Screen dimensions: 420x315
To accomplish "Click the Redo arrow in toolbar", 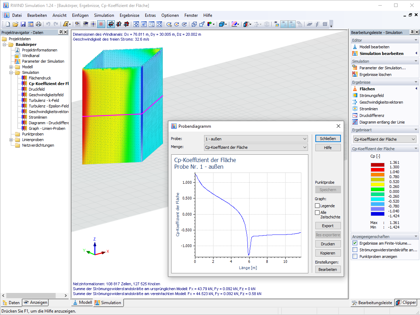I will coord(56,24).
